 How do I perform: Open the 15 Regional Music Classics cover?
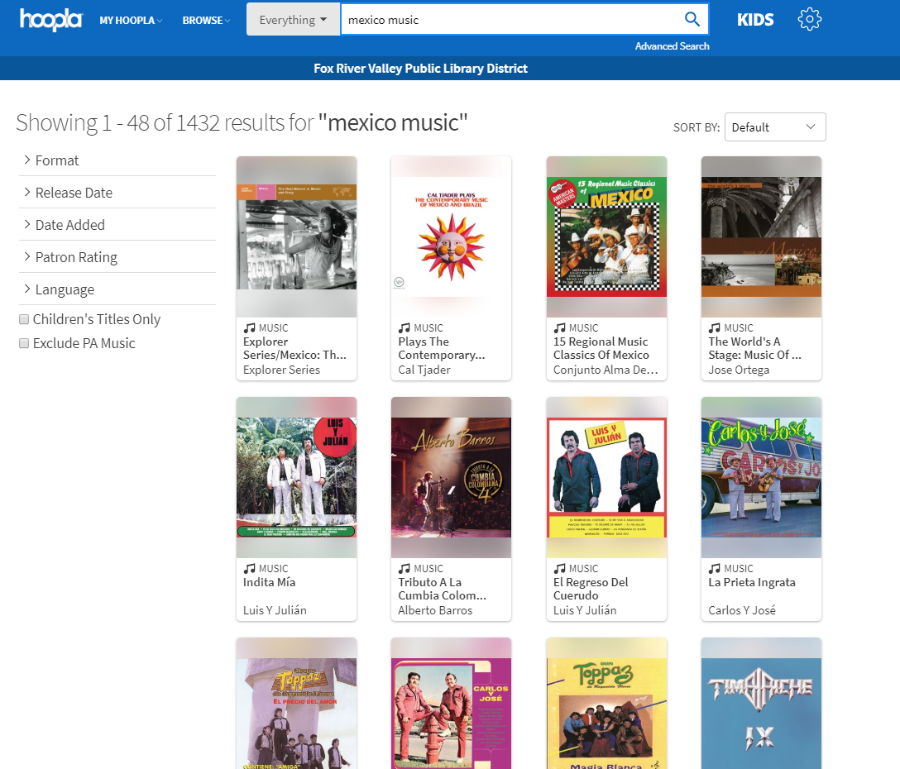606,236
